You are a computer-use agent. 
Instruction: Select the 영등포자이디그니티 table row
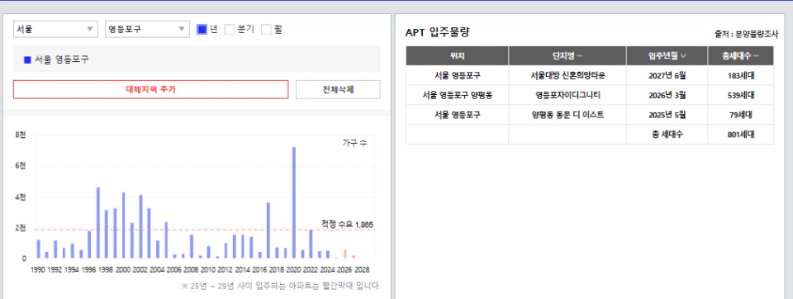tap(590, 95)
